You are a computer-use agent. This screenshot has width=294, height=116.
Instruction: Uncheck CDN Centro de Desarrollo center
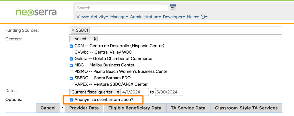pos(71,46)
